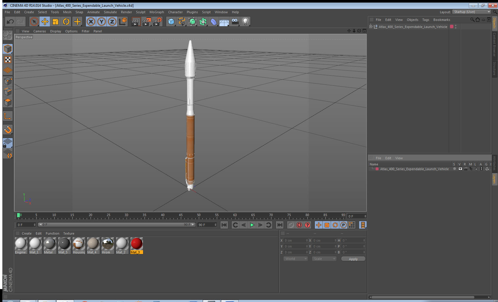Play the animation forward
Image resolution: width=498 pixels, height=302 pixels.
click(x=252, y=225)
